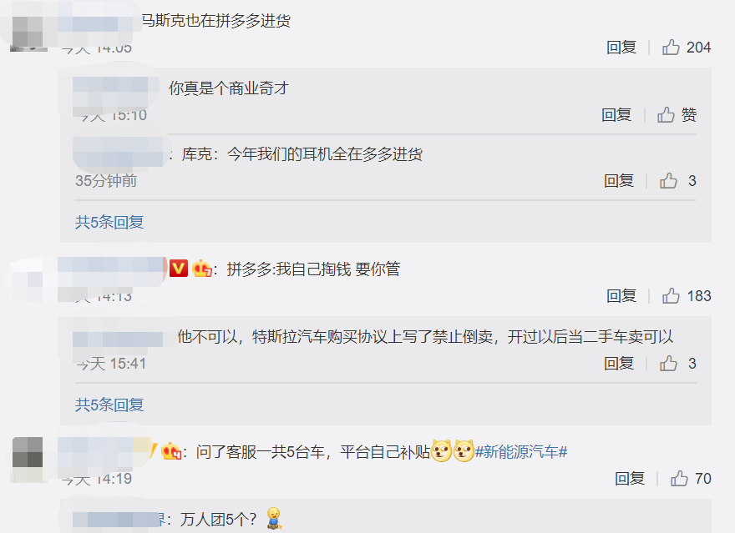Viewport: 735px width, 533px height.
Task: Like the comment with 70 likes
Action: click(679, 478)
